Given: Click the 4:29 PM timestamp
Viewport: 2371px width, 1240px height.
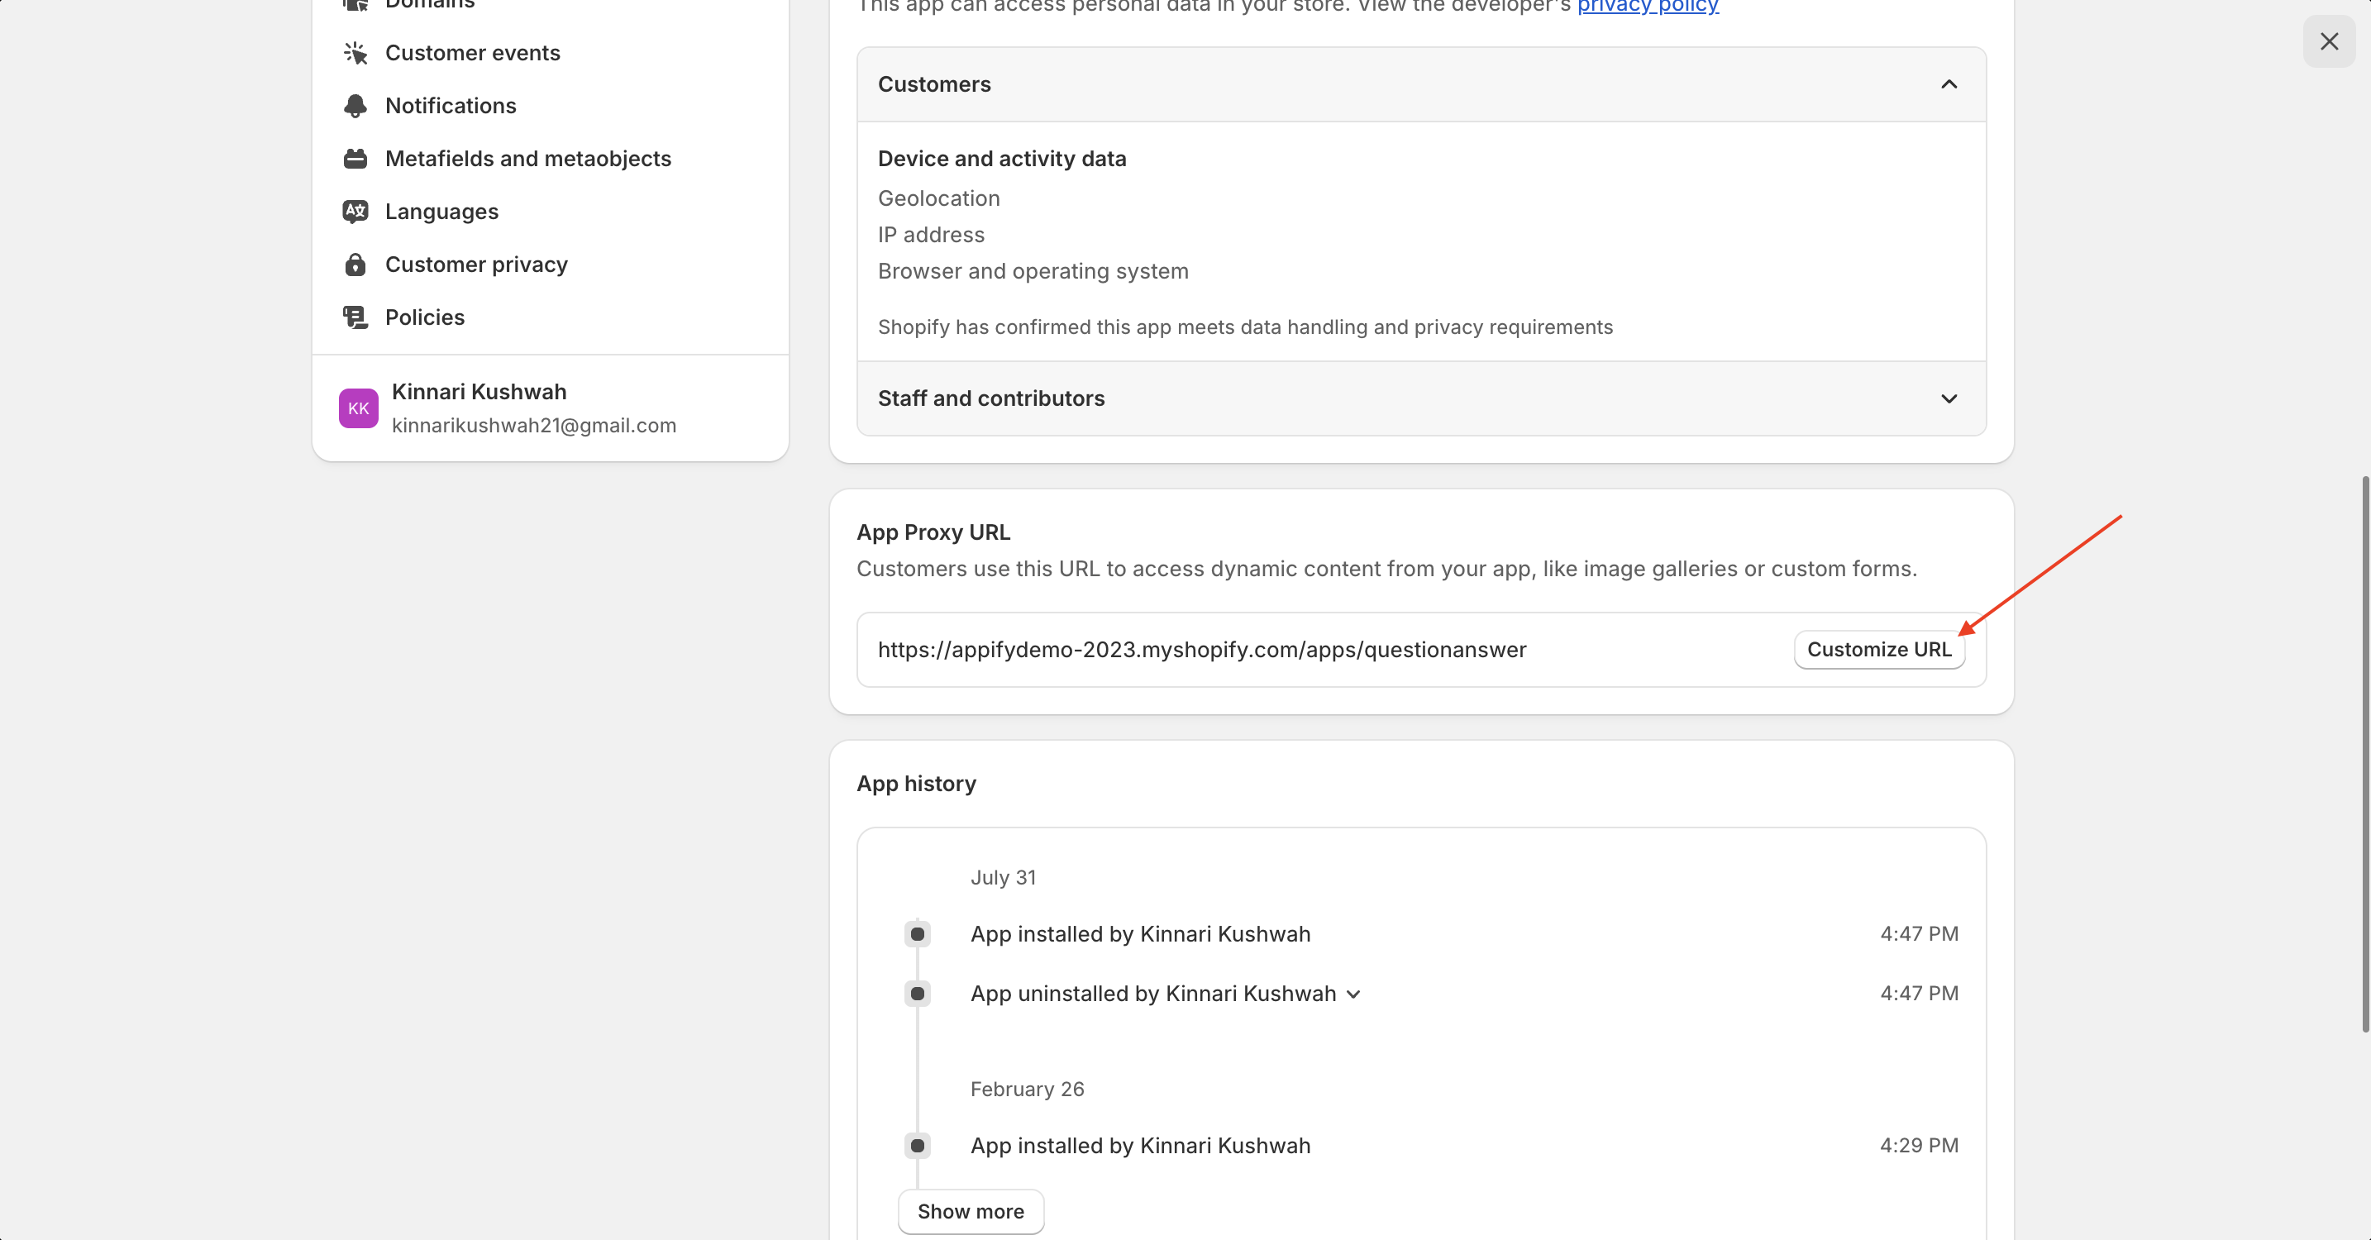Looking at the screenshot, I should (x=1919, y=1146).
